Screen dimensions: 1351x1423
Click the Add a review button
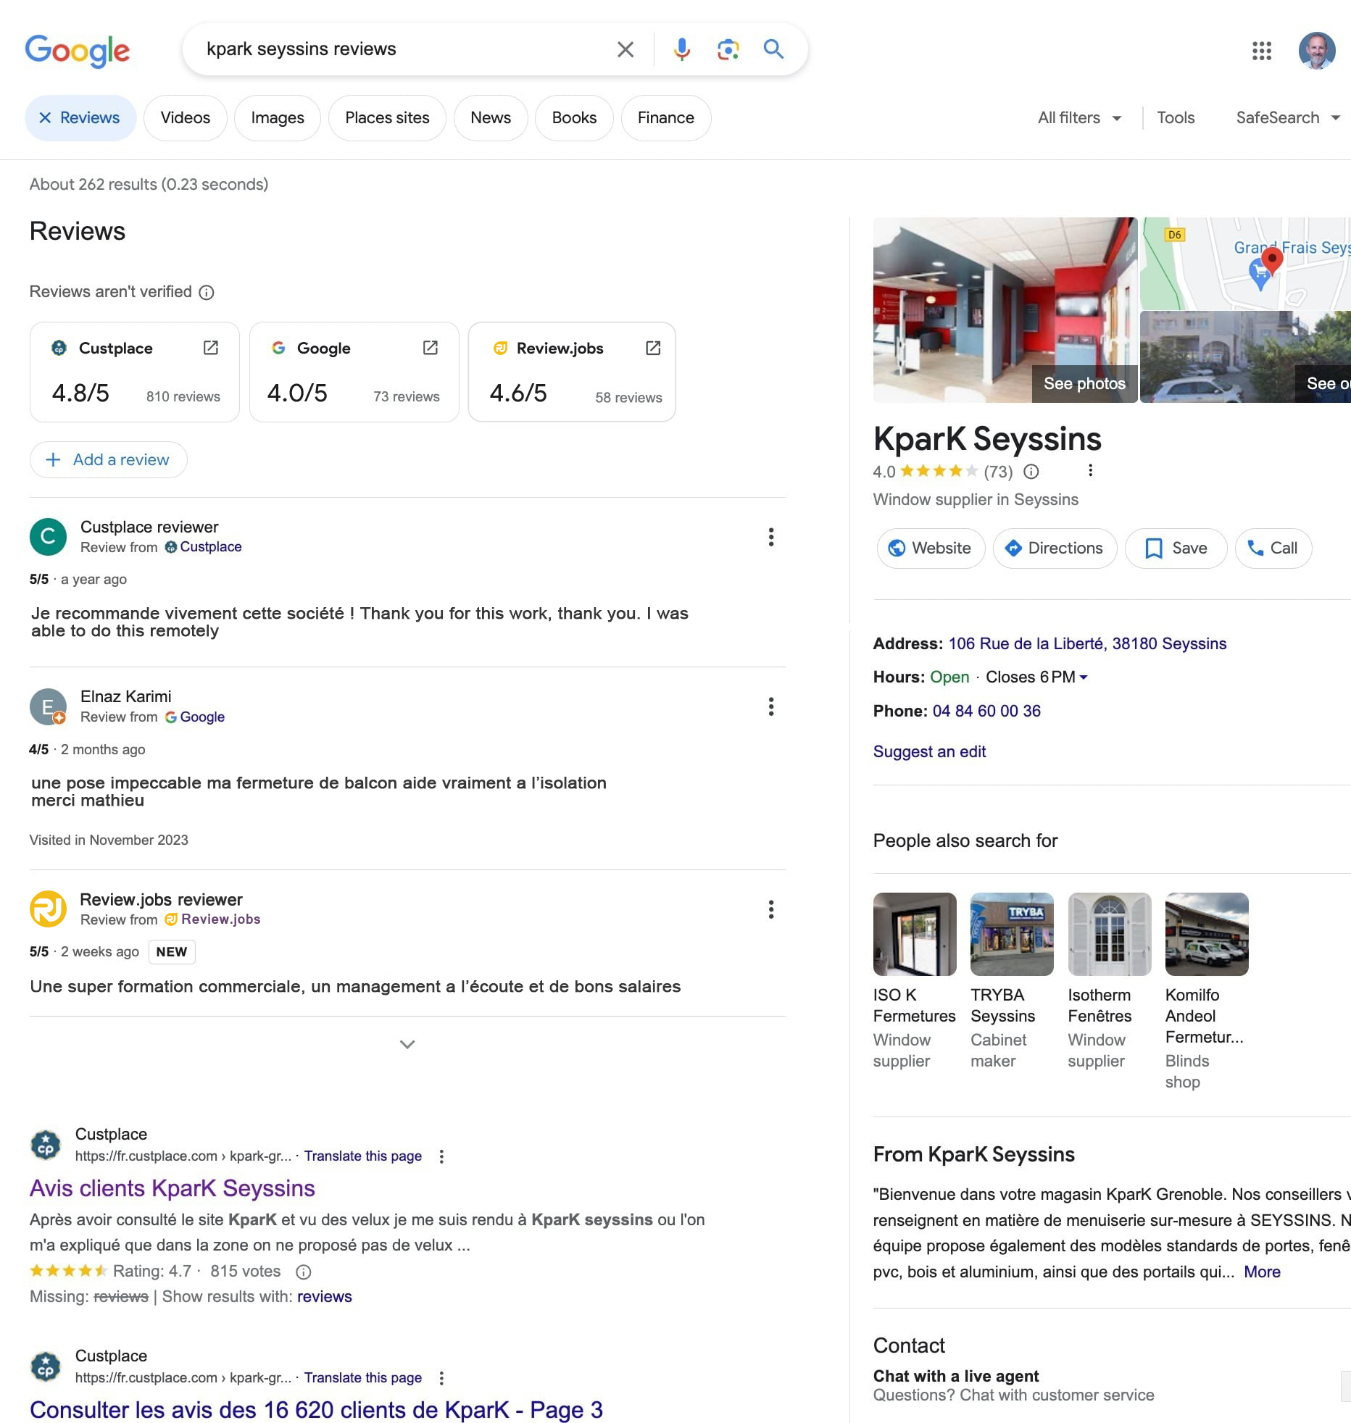tap(108, 459)
